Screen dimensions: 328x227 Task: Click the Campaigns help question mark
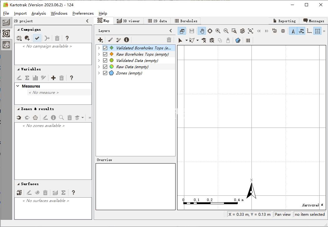pyautogui.click(x=67, y=38)
